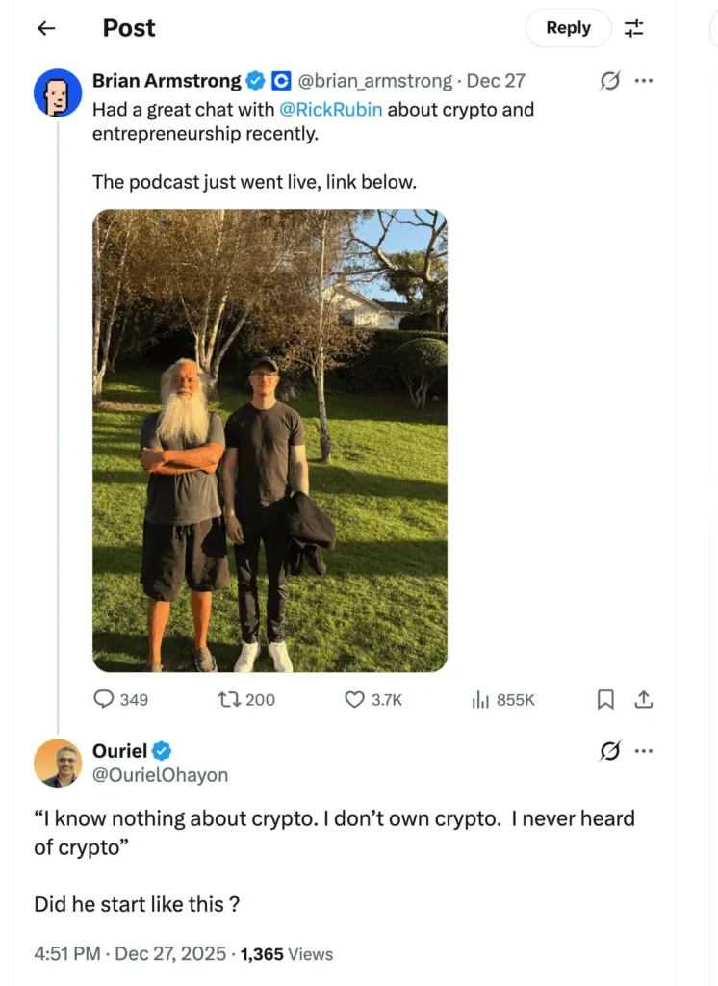Open reply sorting filter options
718x986 pixels.
[x=633, y=28]
